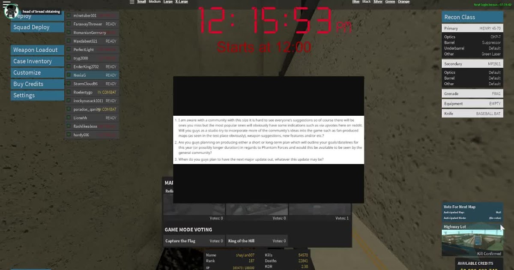Viewport: 514px width, 270px height.
Task: Toggle the box beside EnderKing2702
Action: 68,66
